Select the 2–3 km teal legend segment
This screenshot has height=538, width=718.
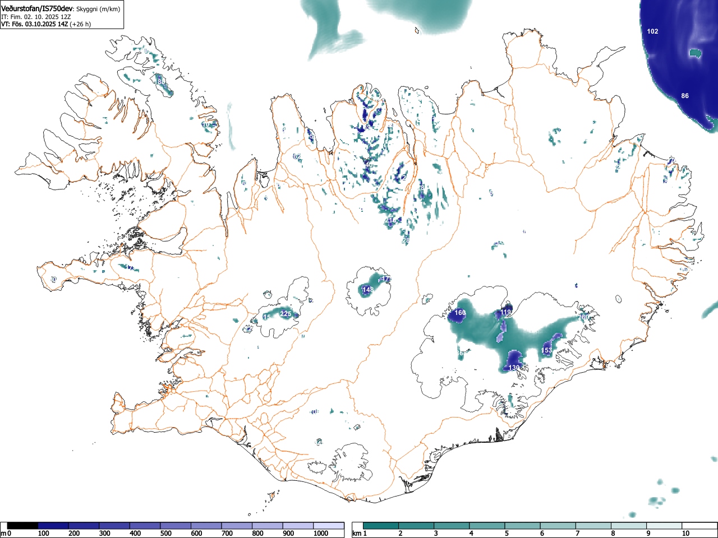pyautogui.click(x=416, y=526)
